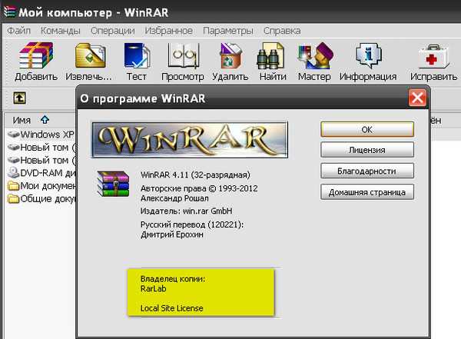The width and height of the screenshot is (461, 339).
Task: Click the Извлечь toolbar icon
Action: (x=90, y=55)
